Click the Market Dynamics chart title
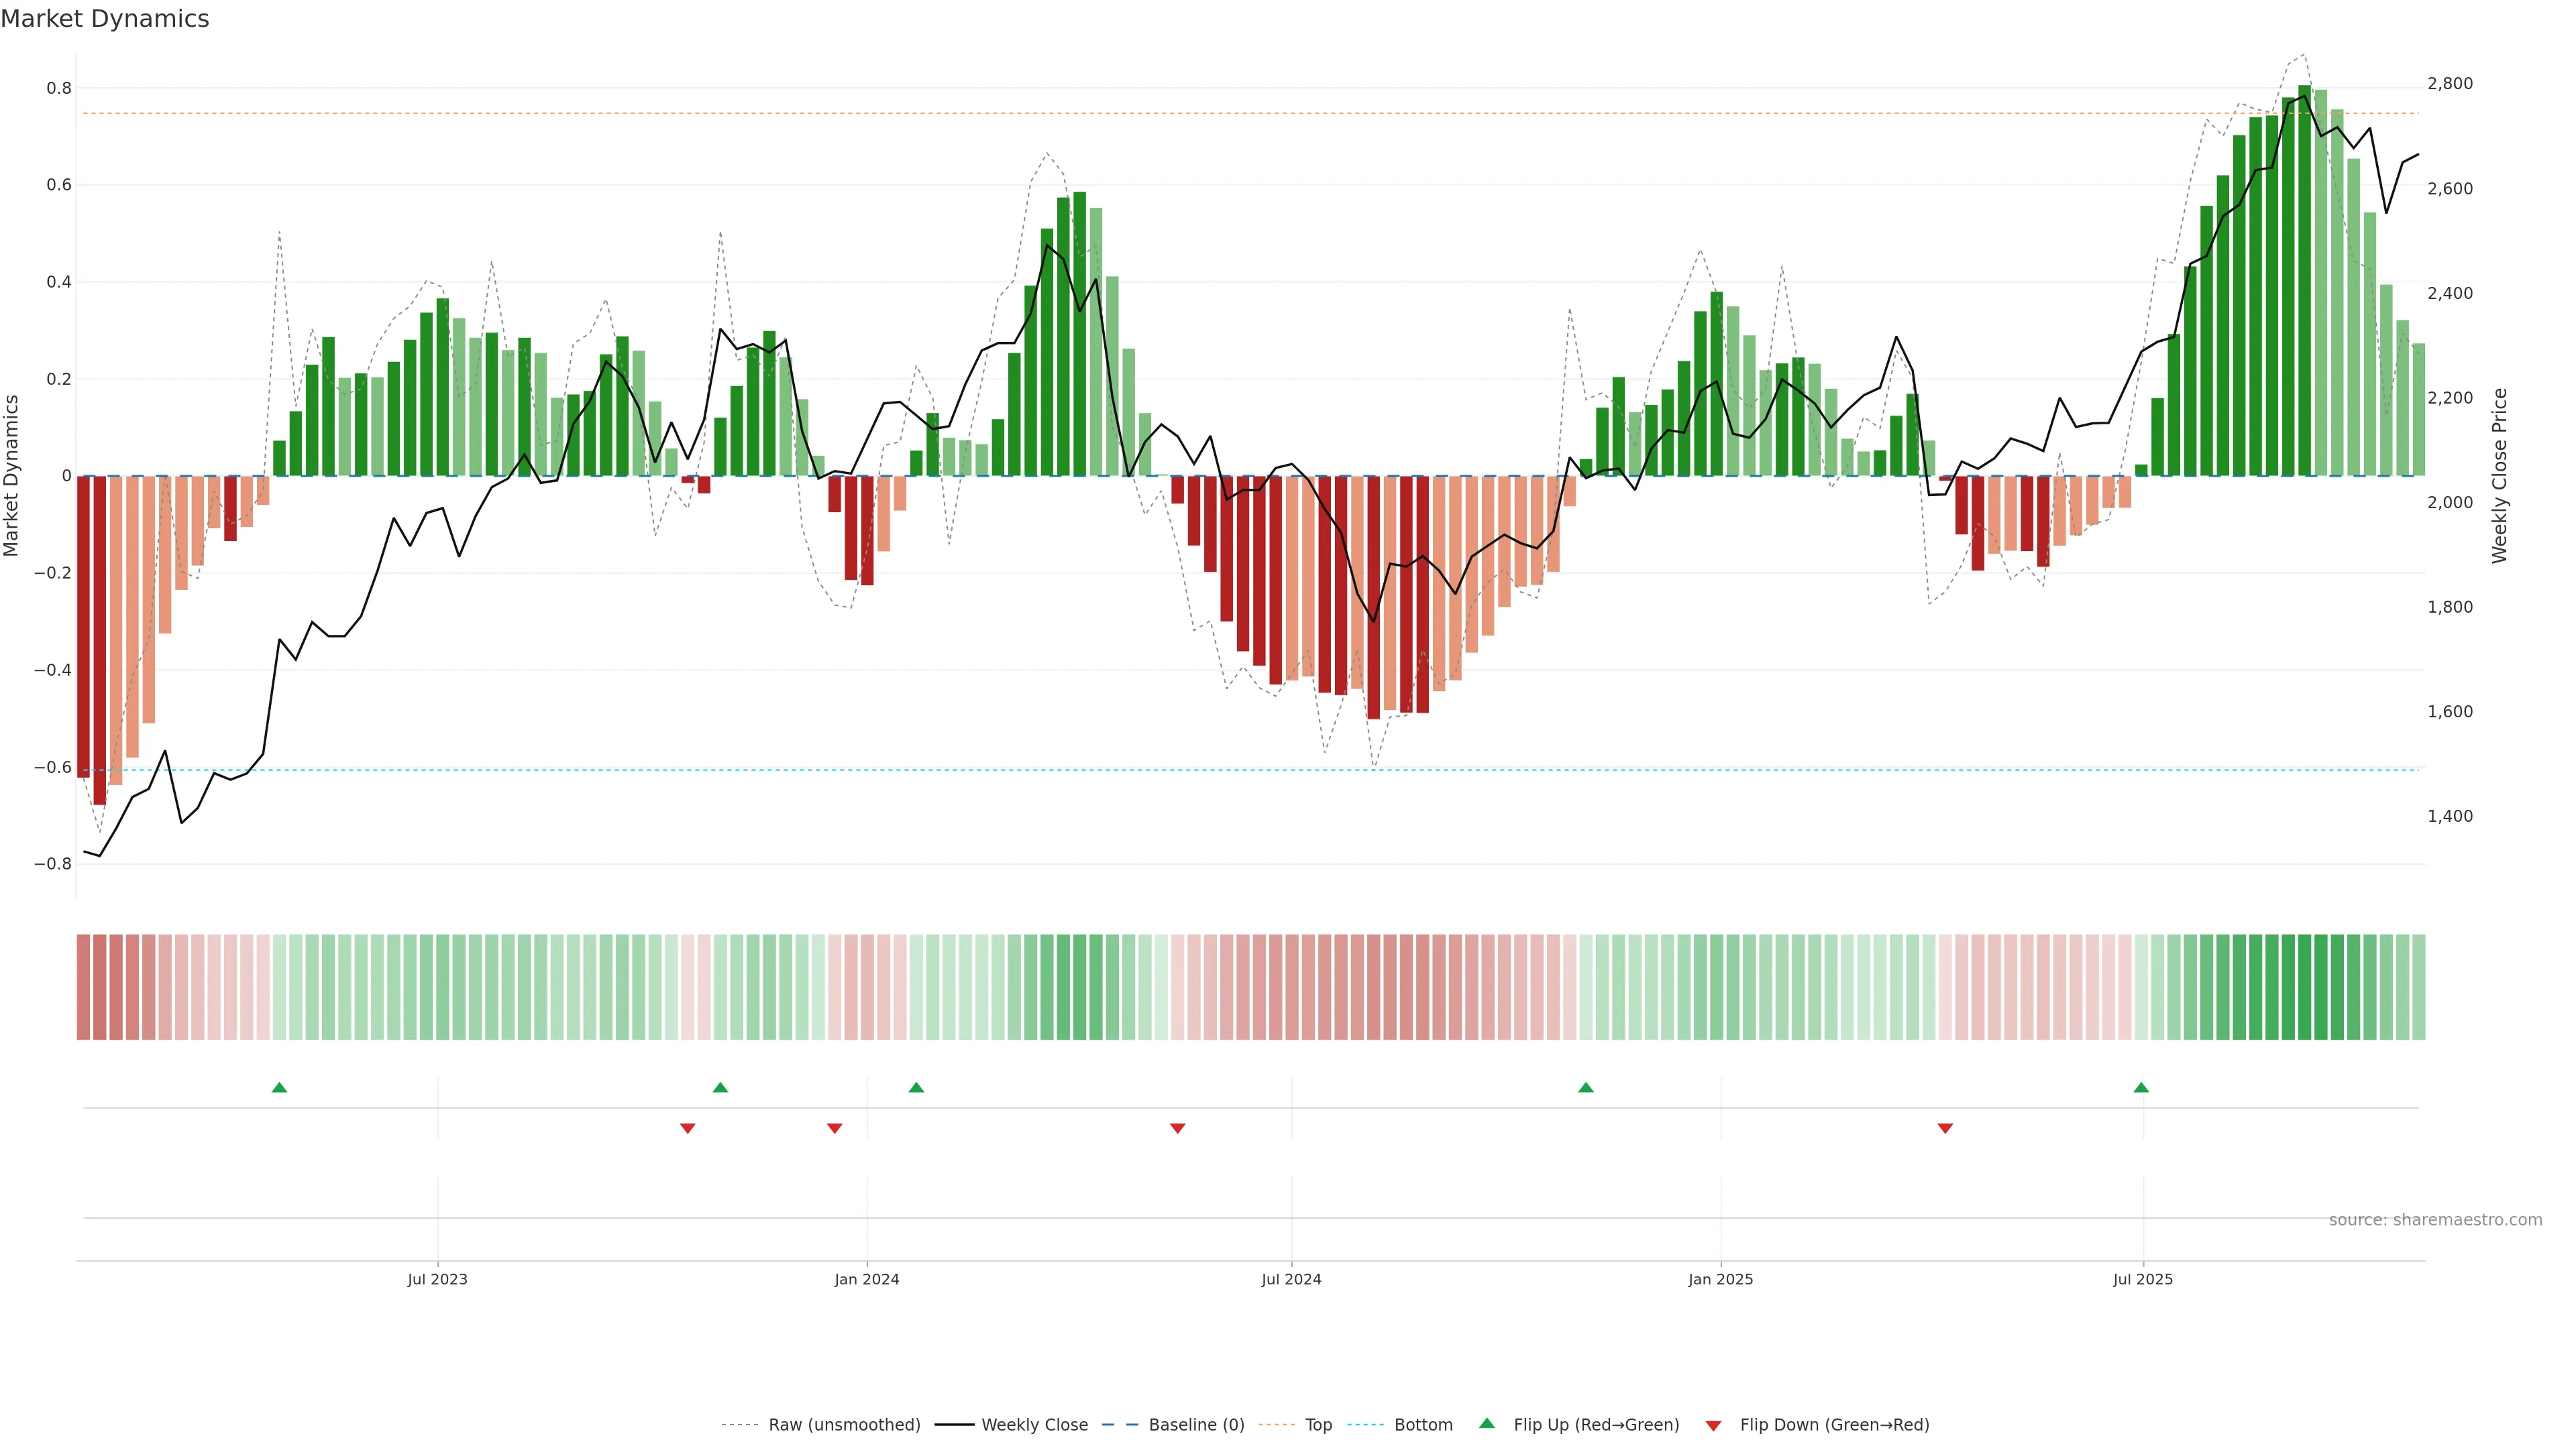This screenshot has height=1448, width=2576. coord(105,19)
